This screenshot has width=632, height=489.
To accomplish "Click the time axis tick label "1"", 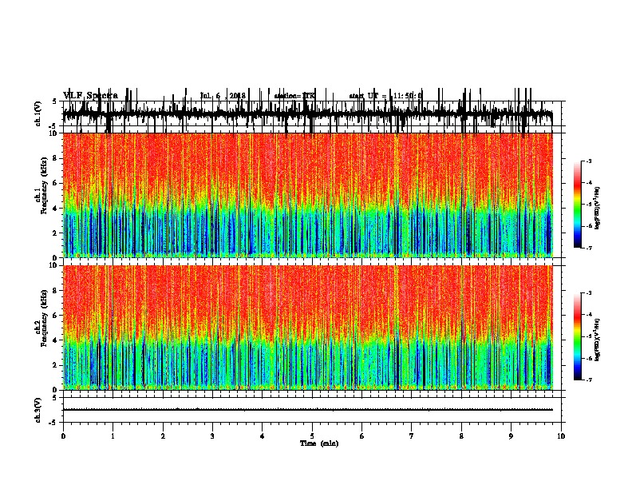I will 113,435.
